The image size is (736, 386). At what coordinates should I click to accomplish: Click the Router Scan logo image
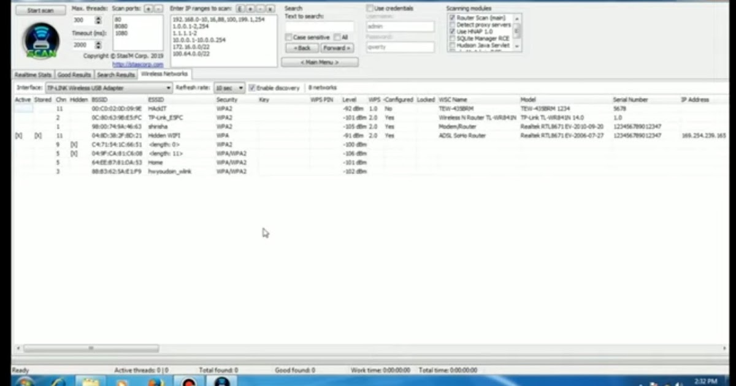pyautogui.click(x=40, y=41)
